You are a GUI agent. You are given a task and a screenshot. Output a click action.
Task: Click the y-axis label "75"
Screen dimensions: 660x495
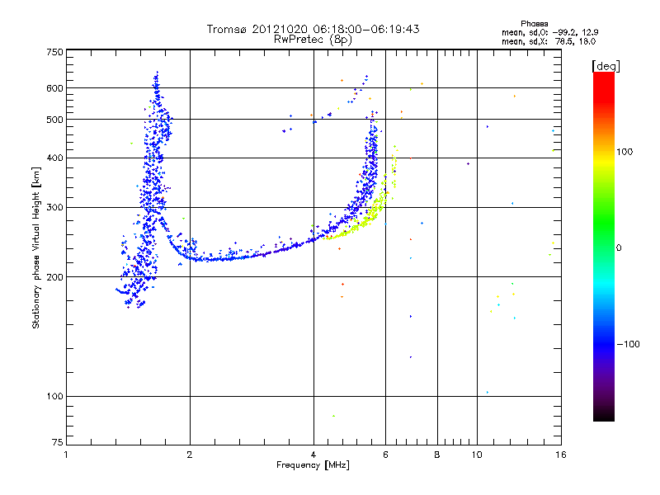coord(58,442)
